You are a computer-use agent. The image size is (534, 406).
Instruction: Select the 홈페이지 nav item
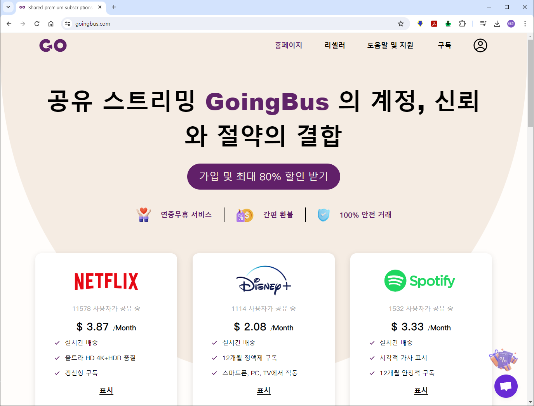coord(289,45)
